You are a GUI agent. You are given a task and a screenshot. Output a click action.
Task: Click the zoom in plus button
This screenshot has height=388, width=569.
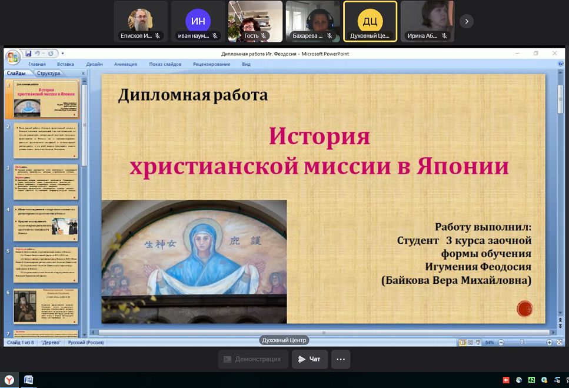(x=550, y=342)
